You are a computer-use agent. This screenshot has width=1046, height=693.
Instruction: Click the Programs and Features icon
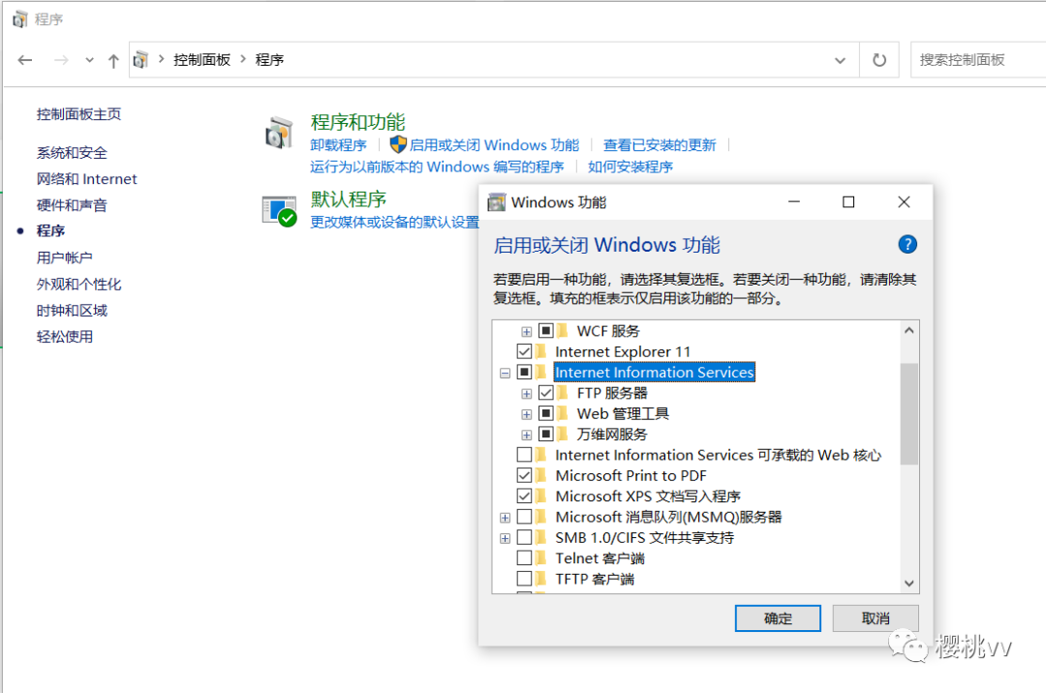point(279,133)
